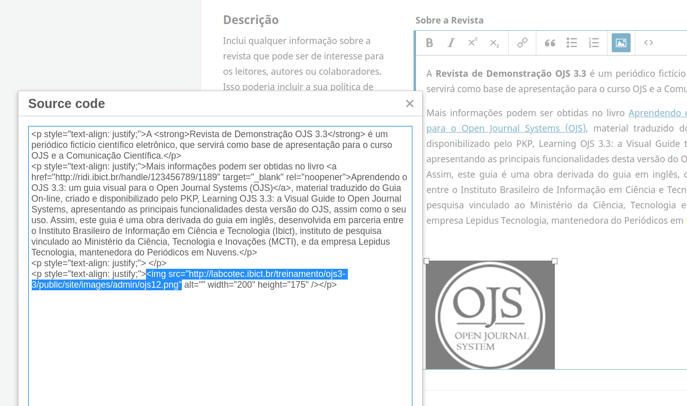Image resolution: width=687 pixels, height=406 pixels.
Task: Open the 'para o Open Journal Systems (OJS)' link
Action: pos(506,128)
